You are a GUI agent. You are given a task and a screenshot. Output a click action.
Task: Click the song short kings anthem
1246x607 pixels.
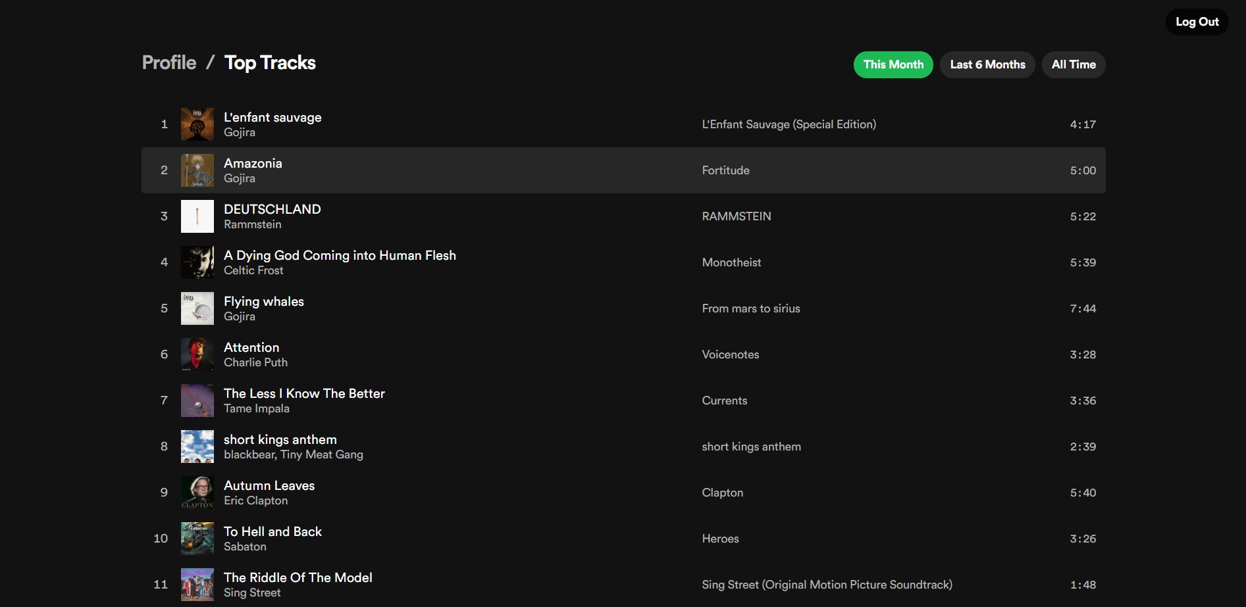coord(280,439)
